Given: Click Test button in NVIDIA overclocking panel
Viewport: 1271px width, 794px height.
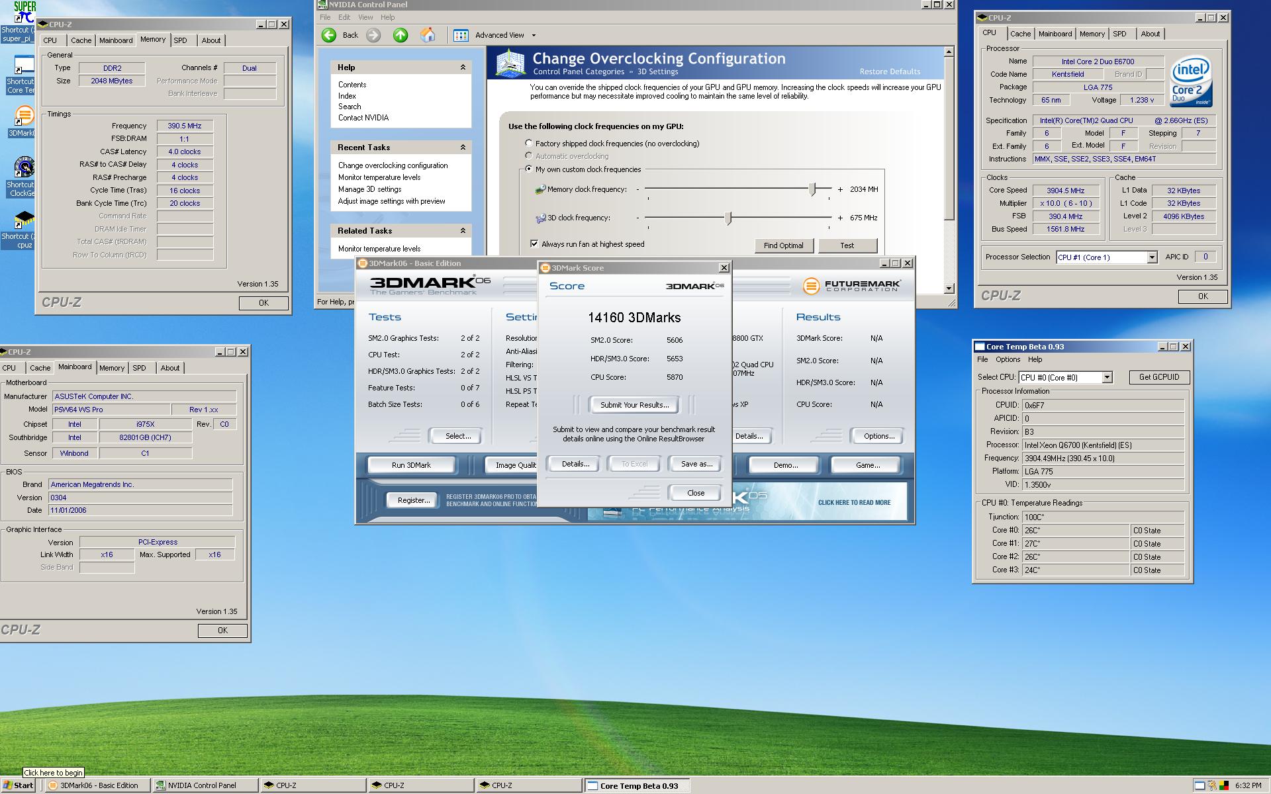Looking at the screenshot, I should [847, 245].
